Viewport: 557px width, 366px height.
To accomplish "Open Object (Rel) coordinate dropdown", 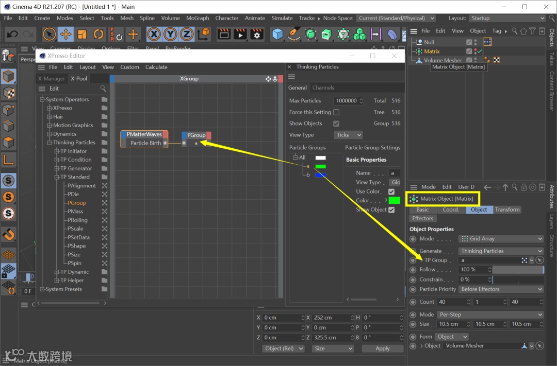I will coord(284,348).
